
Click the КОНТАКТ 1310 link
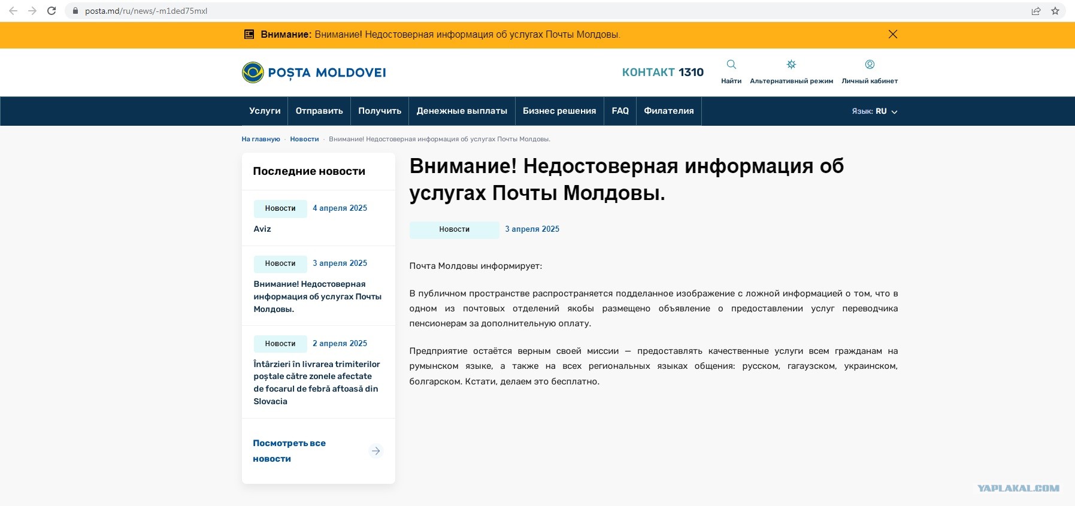(663, 72)
